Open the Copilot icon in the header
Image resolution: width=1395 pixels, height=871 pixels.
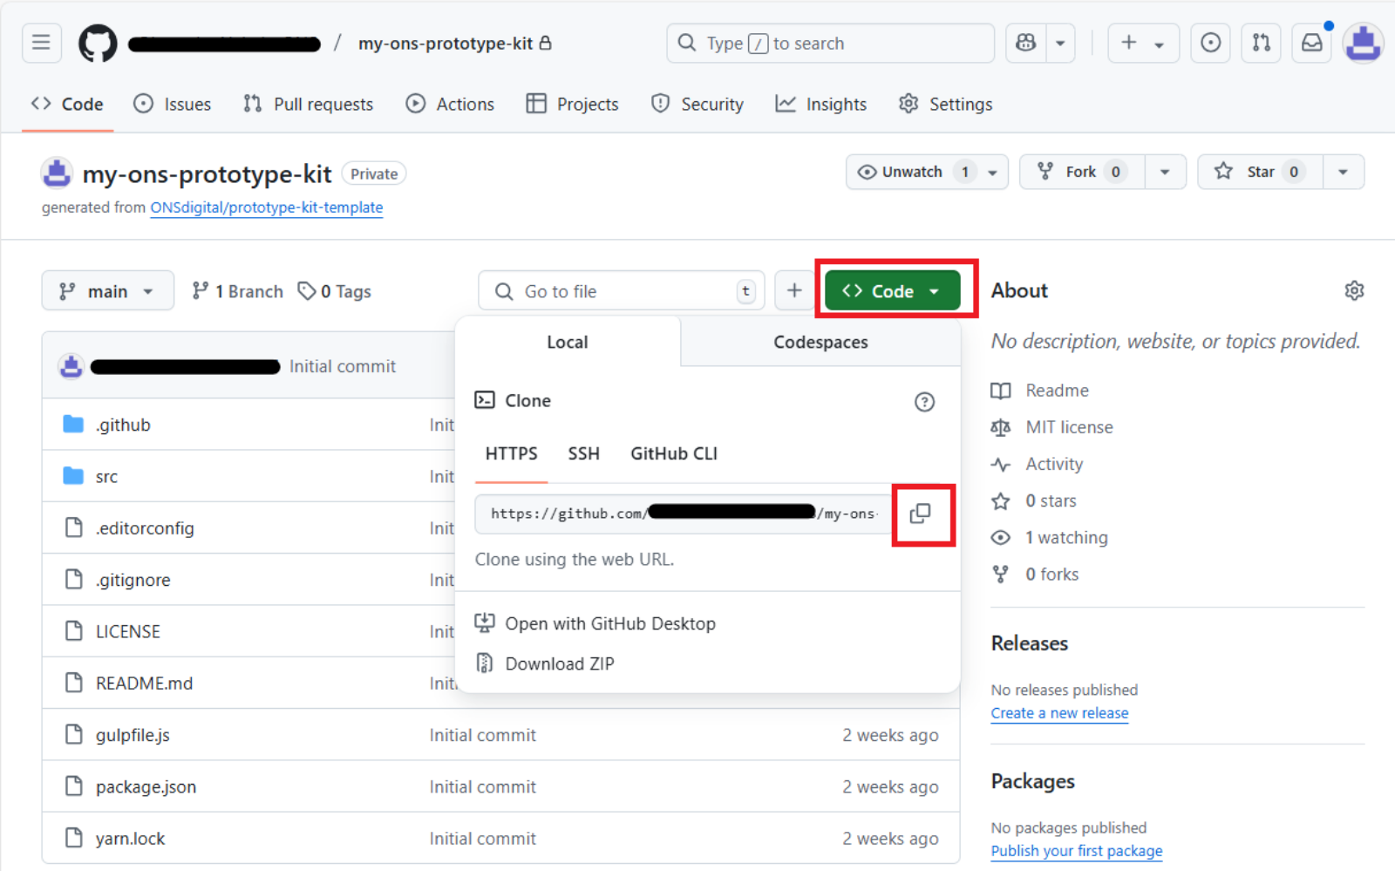click(x=1025, y=42)
